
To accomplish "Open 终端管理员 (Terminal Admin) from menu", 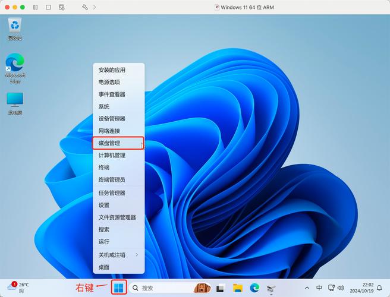I will click(x=119, y=180).
